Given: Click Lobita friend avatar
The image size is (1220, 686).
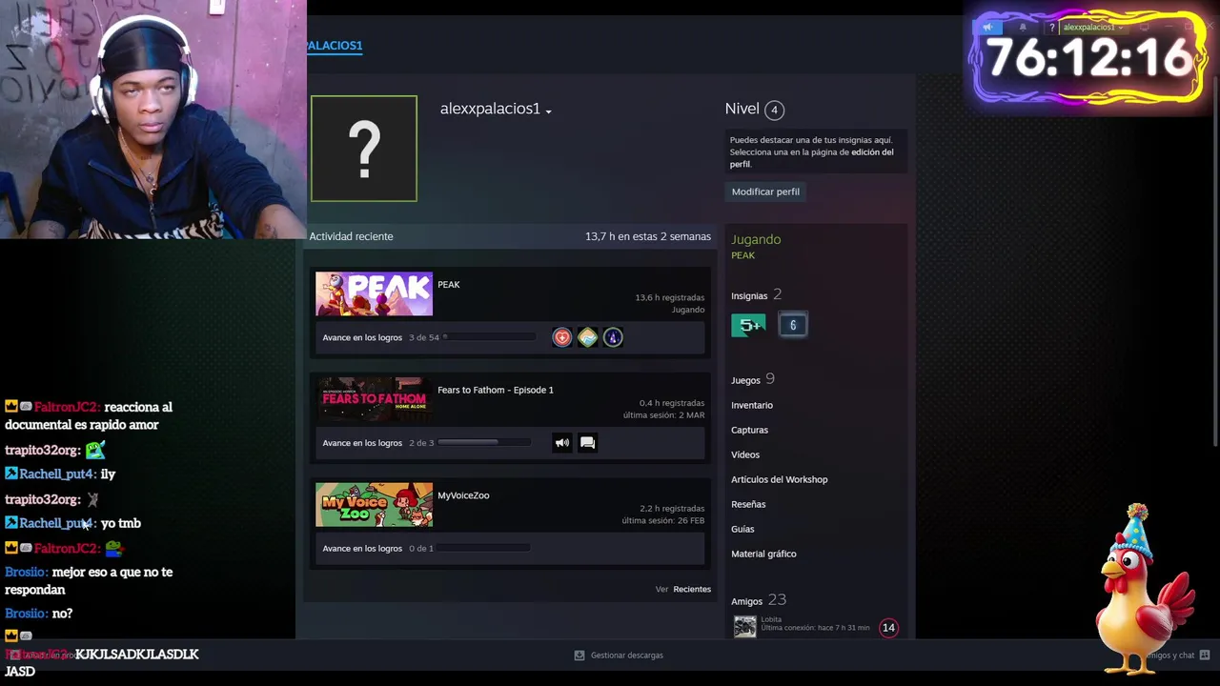Looking at the screenshot, I should click(744, 626).
